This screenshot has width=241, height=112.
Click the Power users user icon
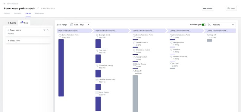8,30
